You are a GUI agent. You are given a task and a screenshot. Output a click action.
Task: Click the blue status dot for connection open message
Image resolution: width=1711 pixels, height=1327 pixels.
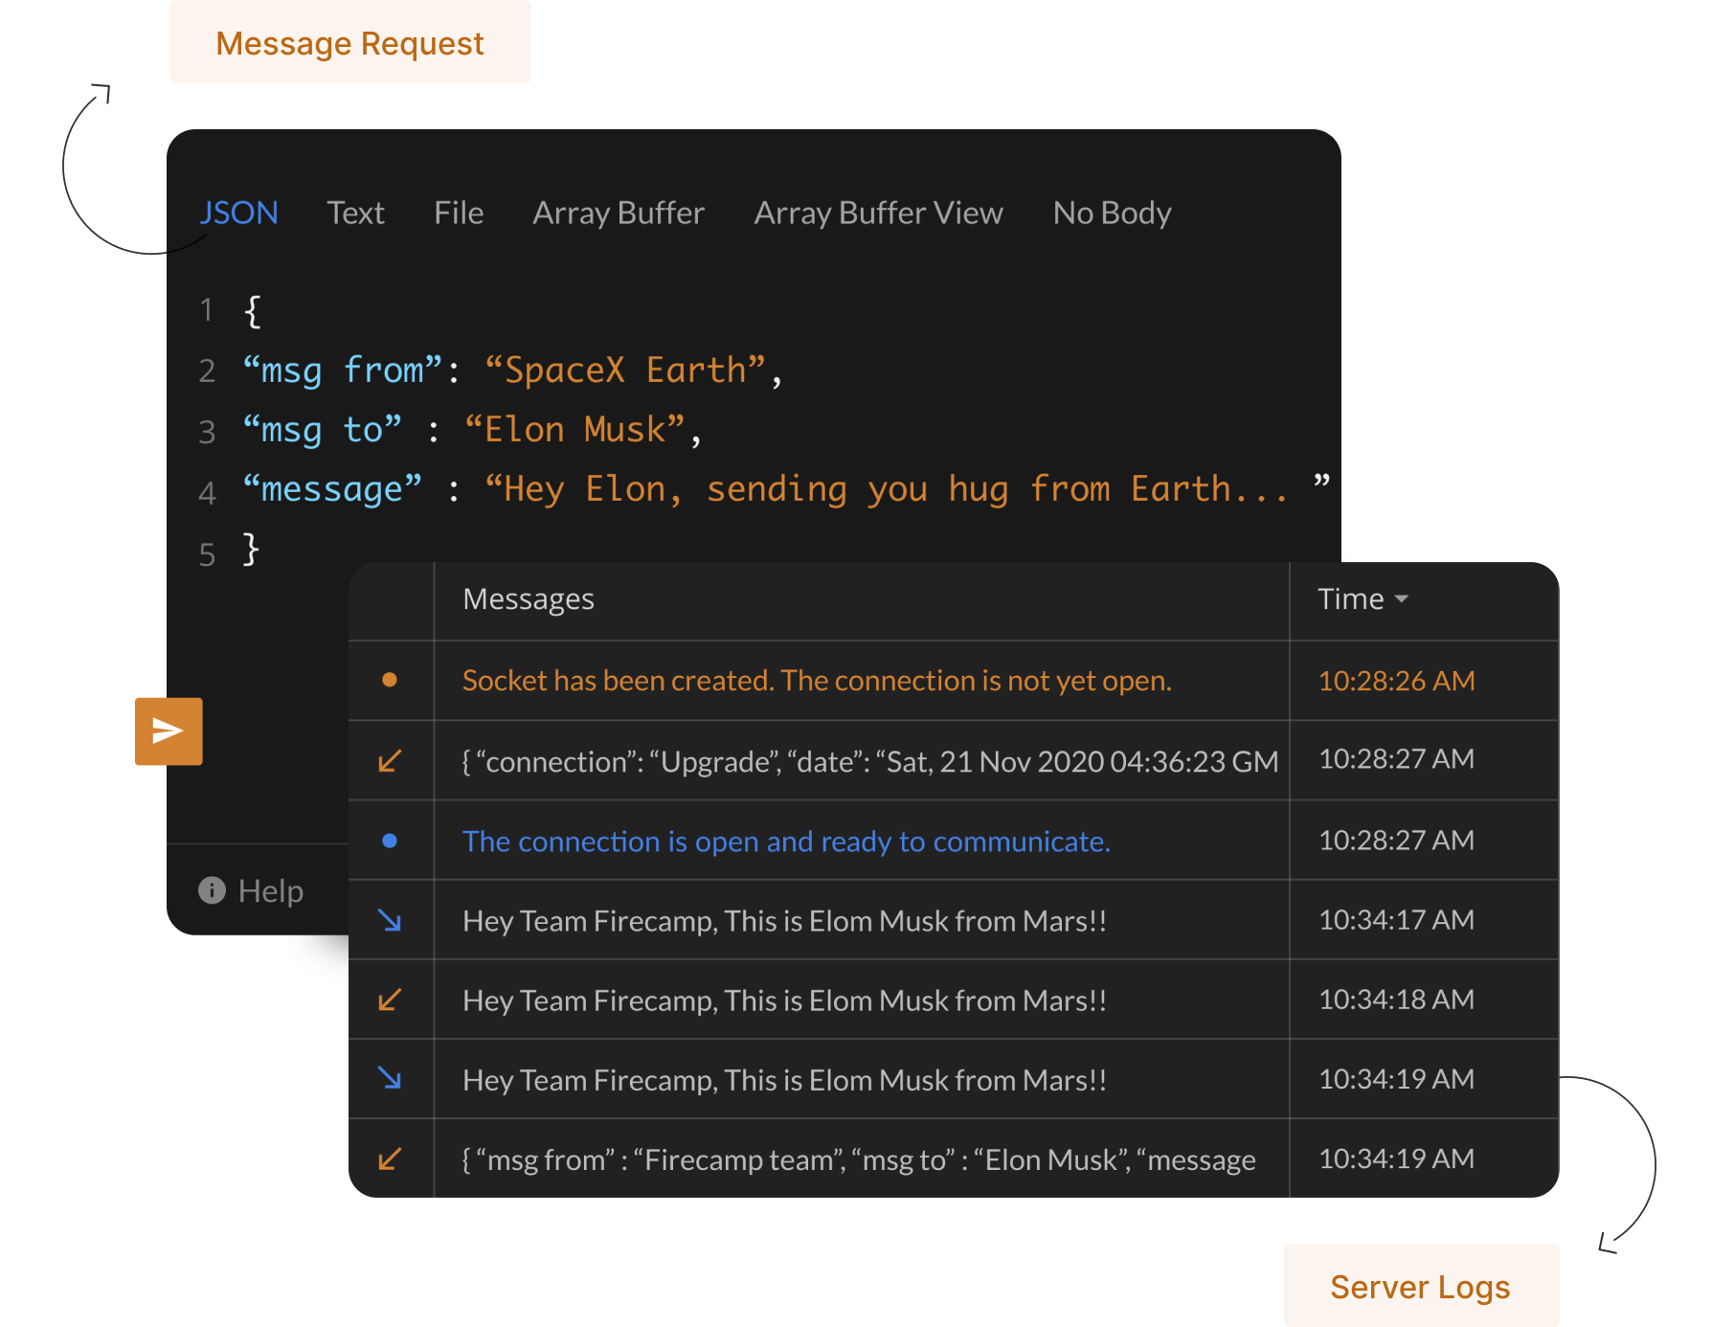pos(390,840)
